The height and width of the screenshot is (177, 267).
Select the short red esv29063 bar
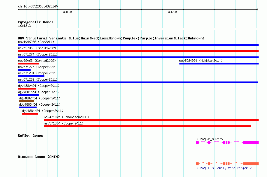28,64
